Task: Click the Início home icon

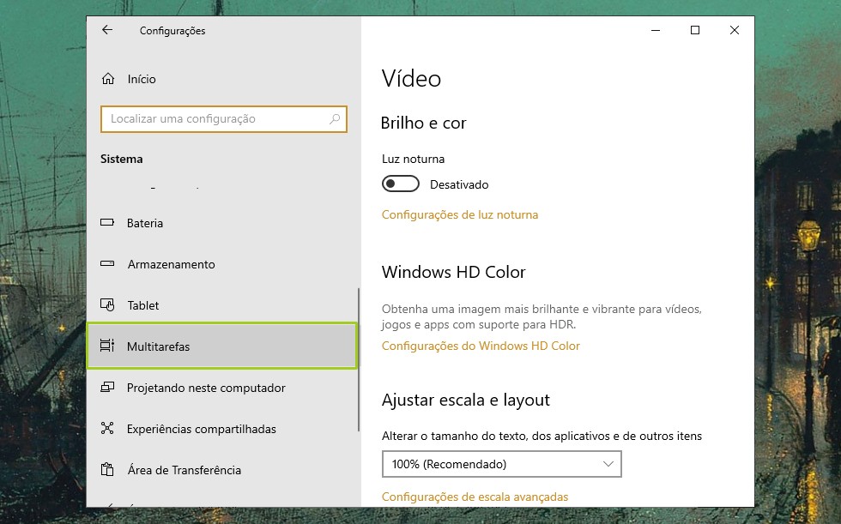Action: 107,79
